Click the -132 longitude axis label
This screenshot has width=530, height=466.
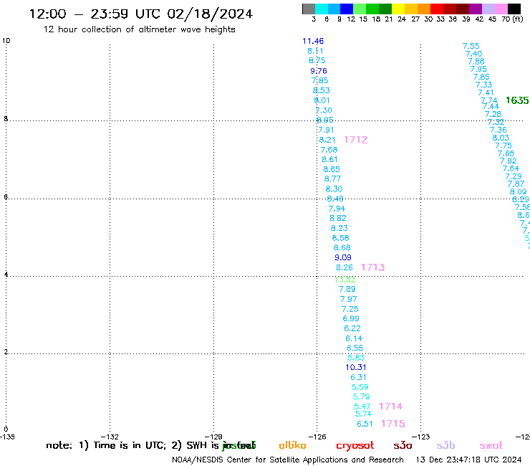[x=110, y=437]
